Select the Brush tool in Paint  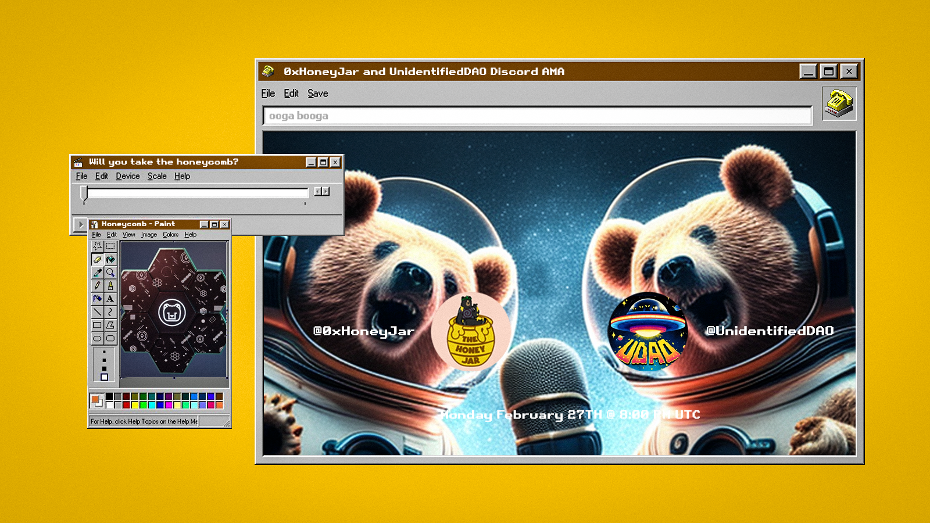[110, 285]
